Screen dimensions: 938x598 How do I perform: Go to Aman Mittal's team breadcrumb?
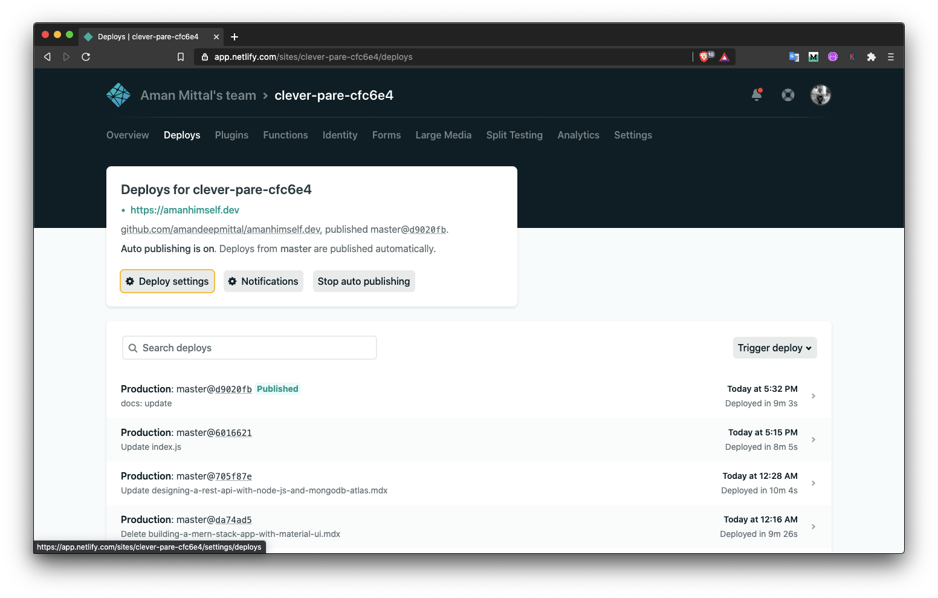[x=198, y=95]
